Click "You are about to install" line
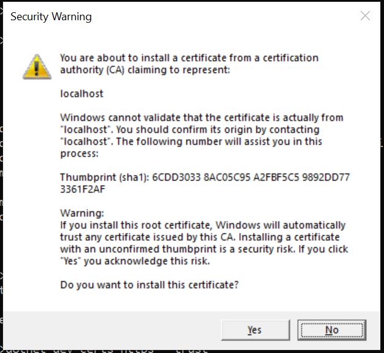This screenshot has height=353, width=384. coord(189,58)
